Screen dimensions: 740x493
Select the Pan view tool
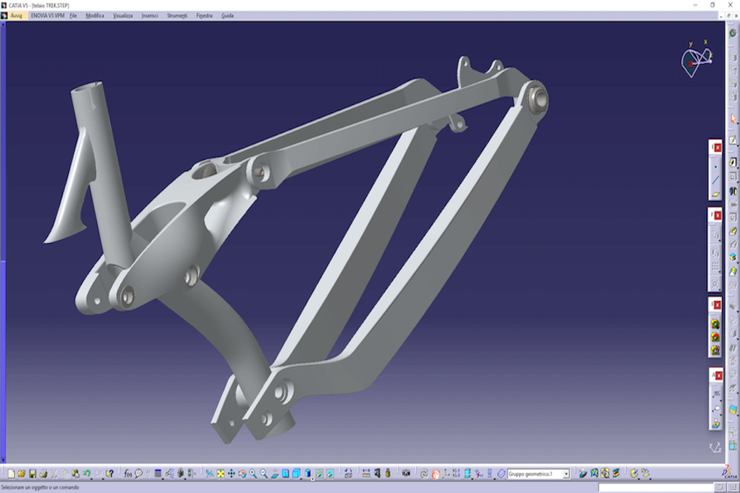pyautogui.click(x=231, y=474)
